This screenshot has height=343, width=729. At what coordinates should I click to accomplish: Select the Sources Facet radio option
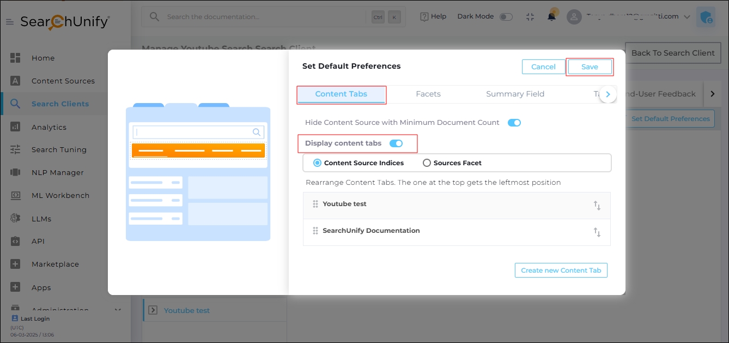point(427,163)
